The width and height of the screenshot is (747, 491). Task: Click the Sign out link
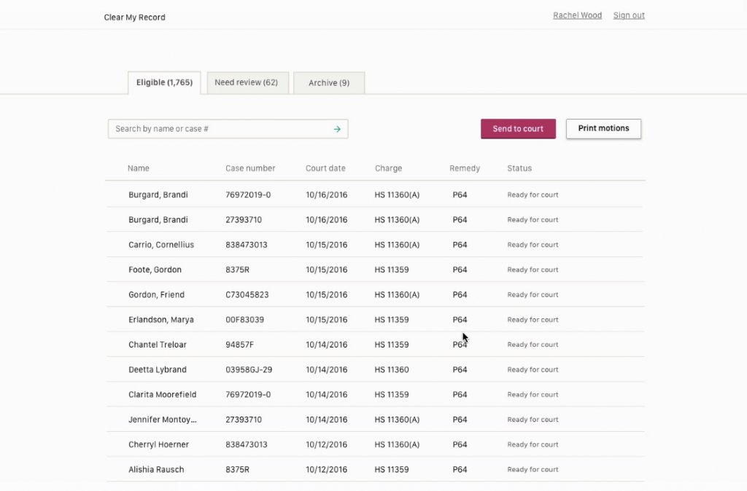tap(628, 15)
